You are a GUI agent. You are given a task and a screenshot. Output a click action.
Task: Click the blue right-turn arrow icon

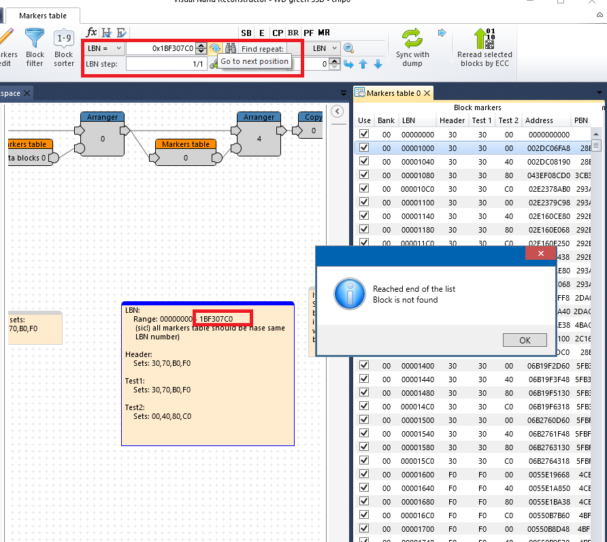(349, 64)
